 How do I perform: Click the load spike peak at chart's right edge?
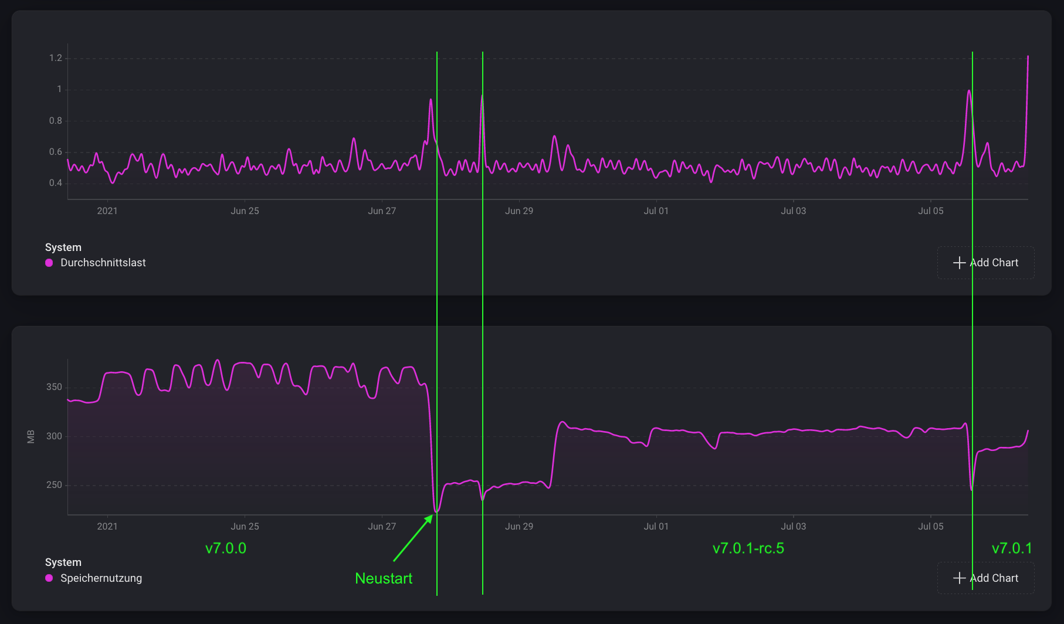click(1028, 57)
